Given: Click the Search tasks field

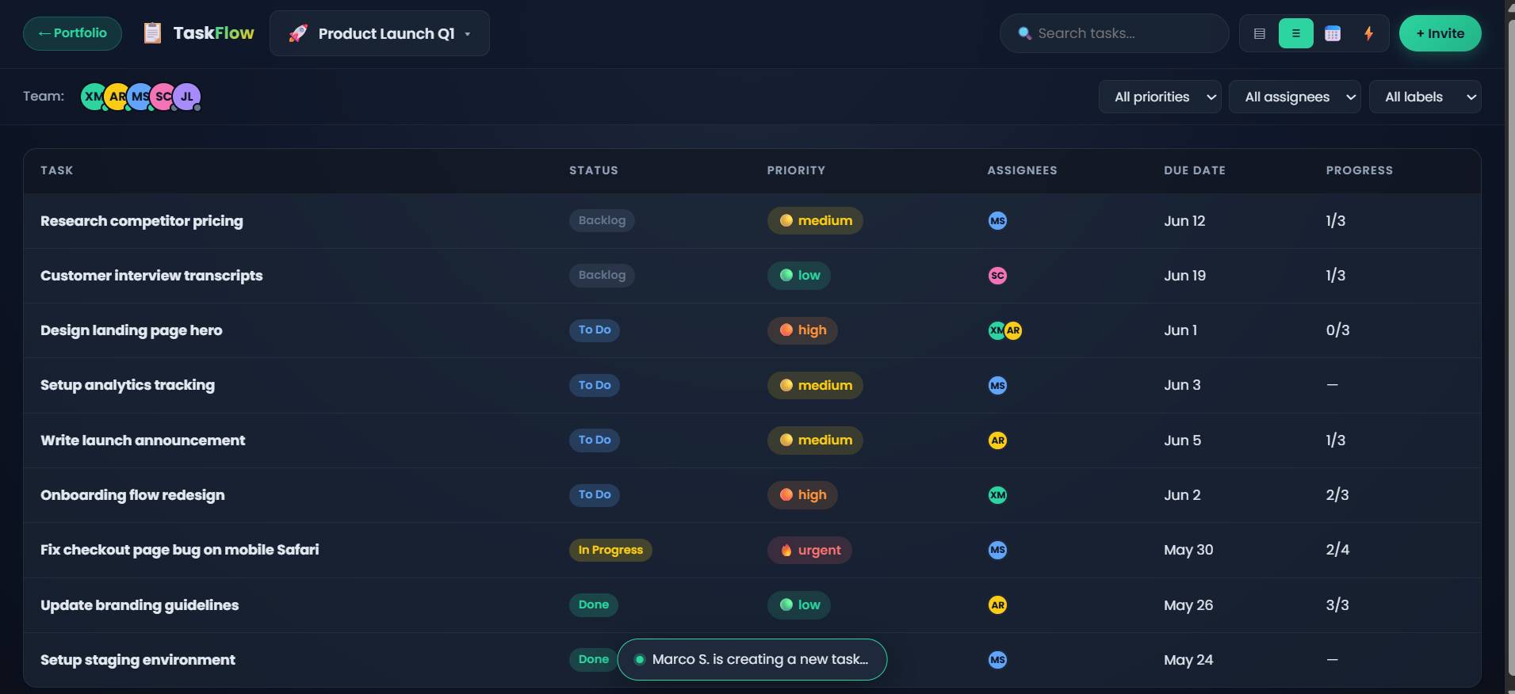Looking at the screenshot, I should (x=1114, y=33).
